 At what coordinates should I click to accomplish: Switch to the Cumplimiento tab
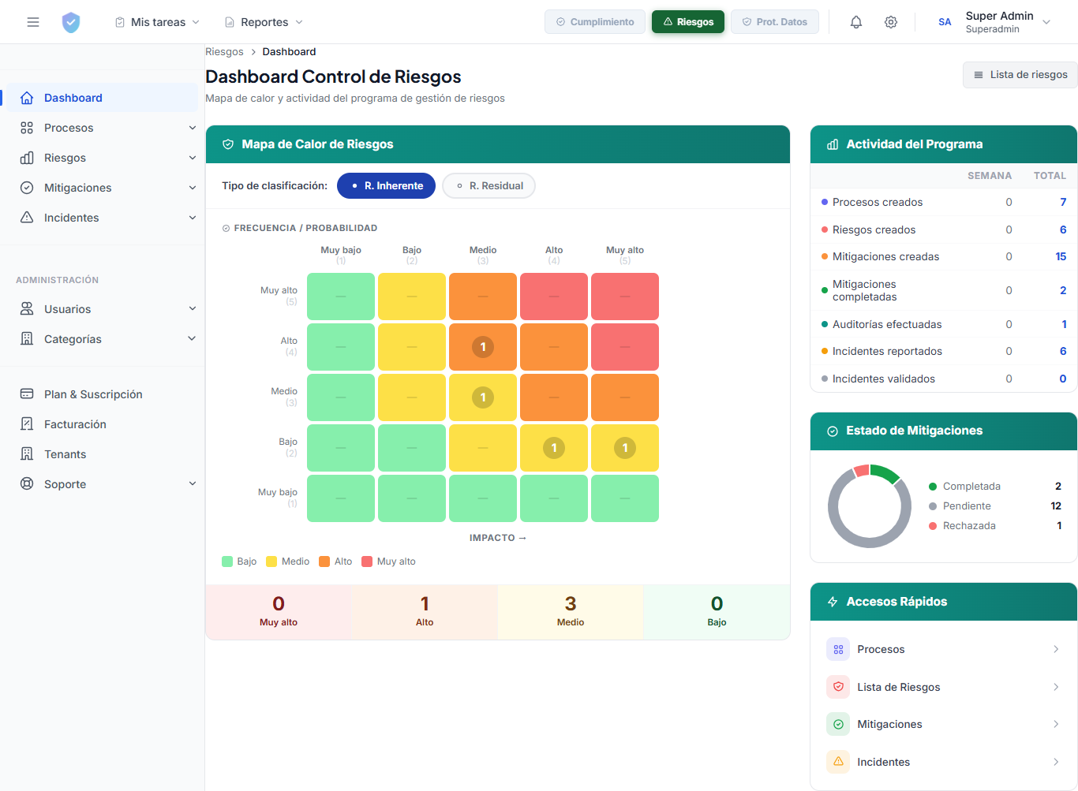tap(594, 21)
